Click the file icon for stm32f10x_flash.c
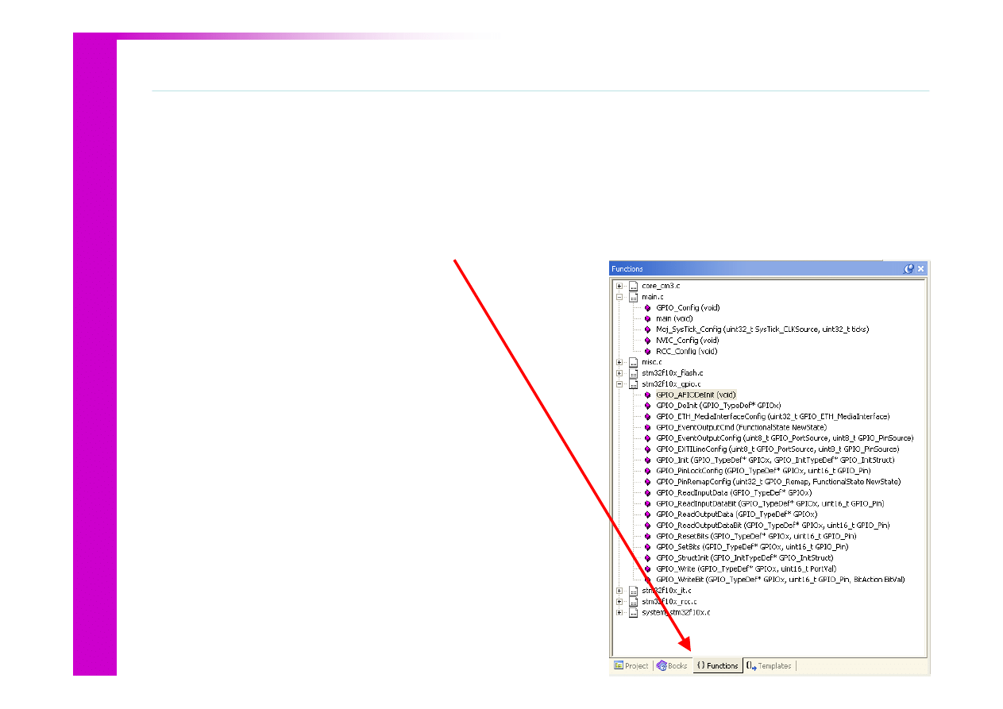 coord(634,373)
